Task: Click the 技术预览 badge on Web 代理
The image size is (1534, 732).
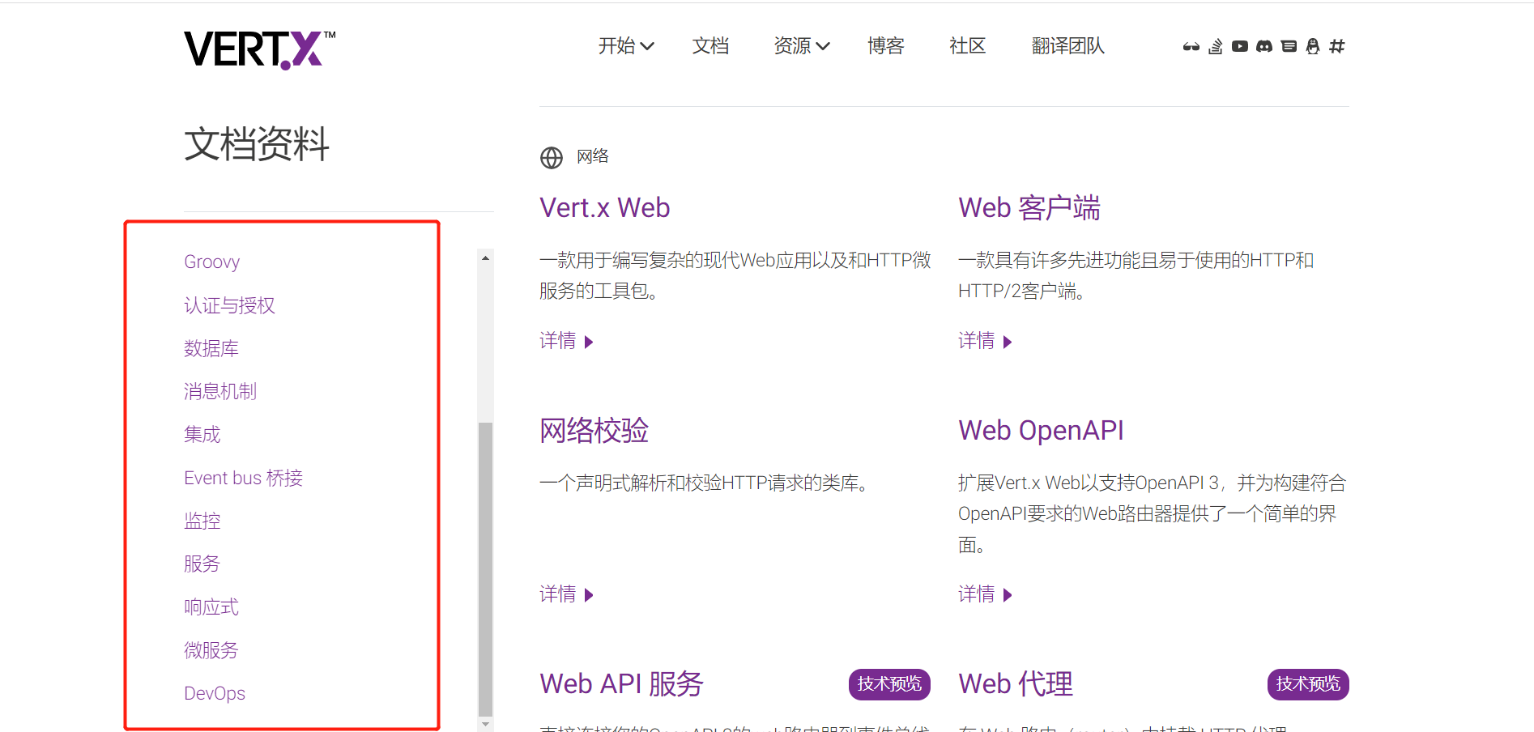Action: (1307, 684)
